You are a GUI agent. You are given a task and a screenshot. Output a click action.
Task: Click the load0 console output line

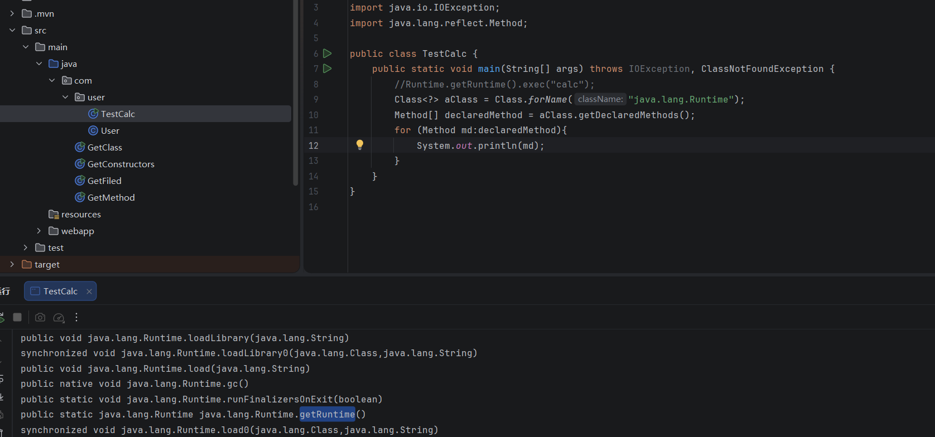click(x=229, y=430)
